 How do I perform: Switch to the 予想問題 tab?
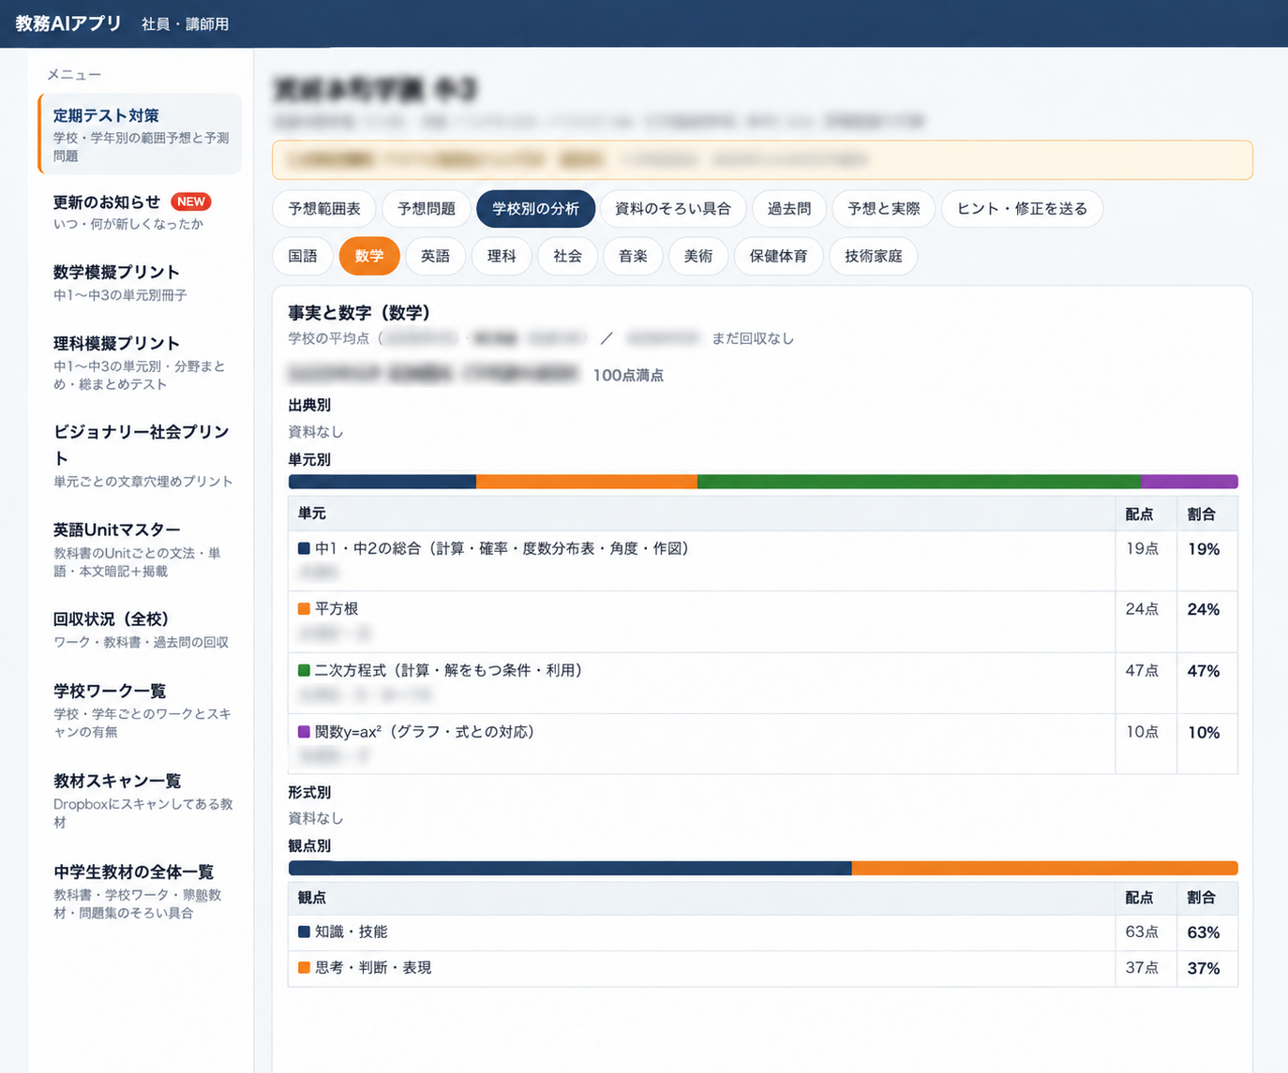427,208
